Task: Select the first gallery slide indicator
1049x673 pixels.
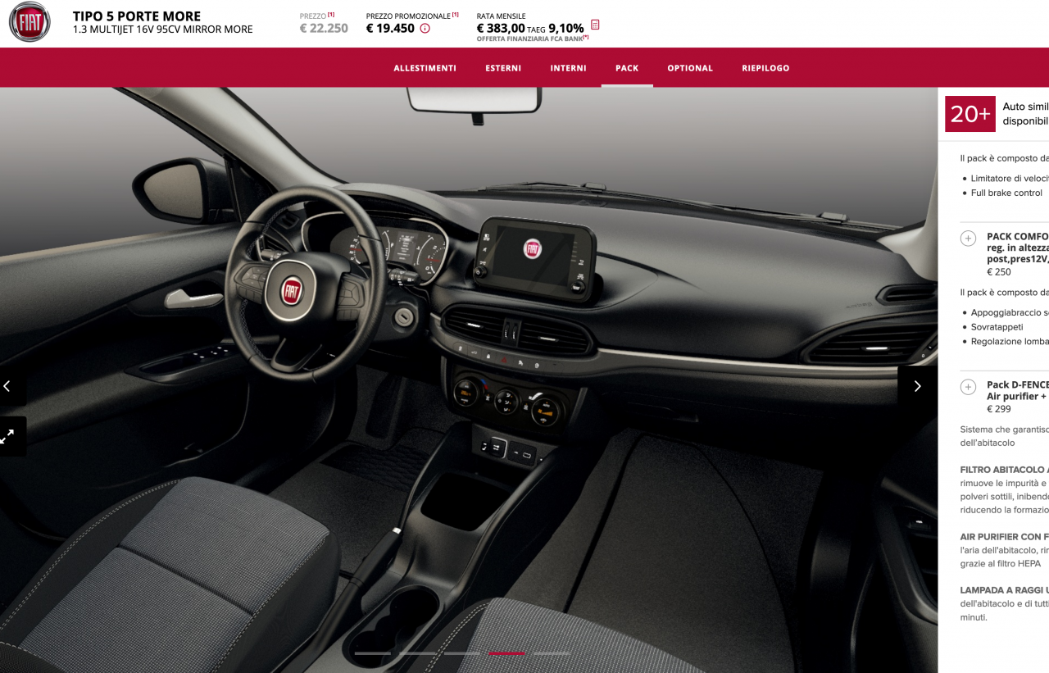Action: point(373,653)
